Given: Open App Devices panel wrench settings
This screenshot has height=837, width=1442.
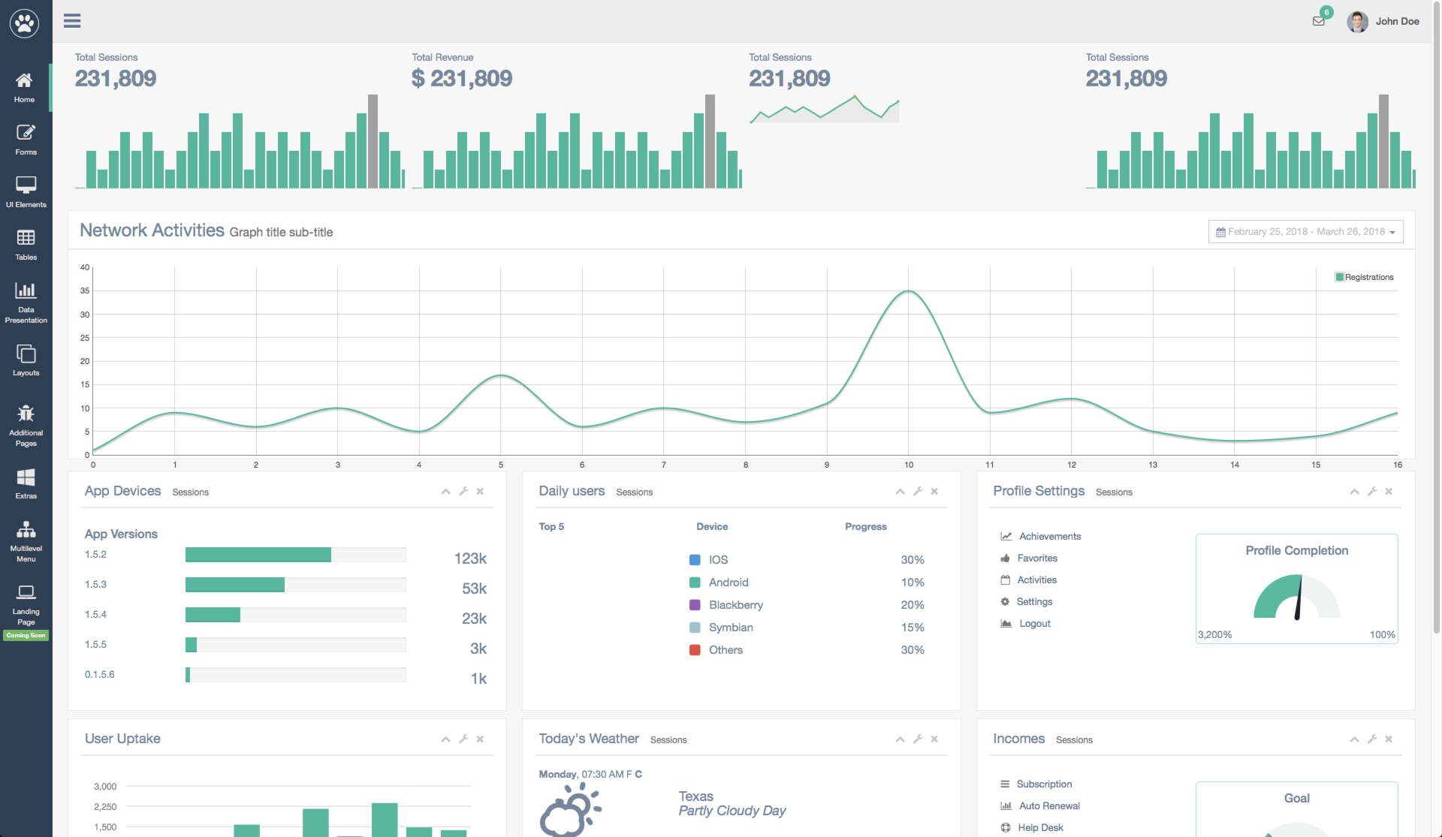Looking at the screenshot, I should [x=463, y=492].
